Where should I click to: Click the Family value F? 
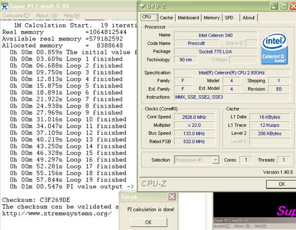pos(183,81)
